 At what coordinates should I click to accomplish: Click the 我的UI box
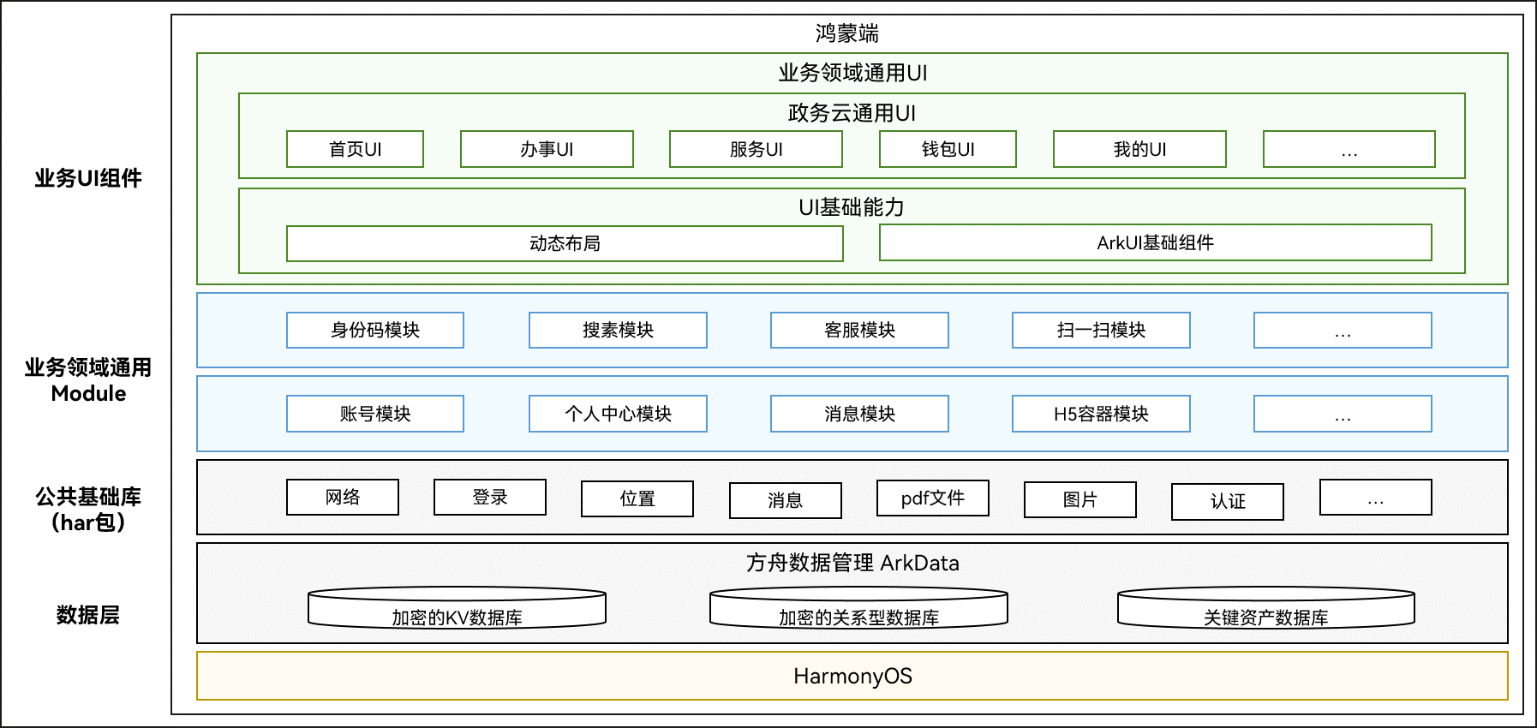point(1139,149)
